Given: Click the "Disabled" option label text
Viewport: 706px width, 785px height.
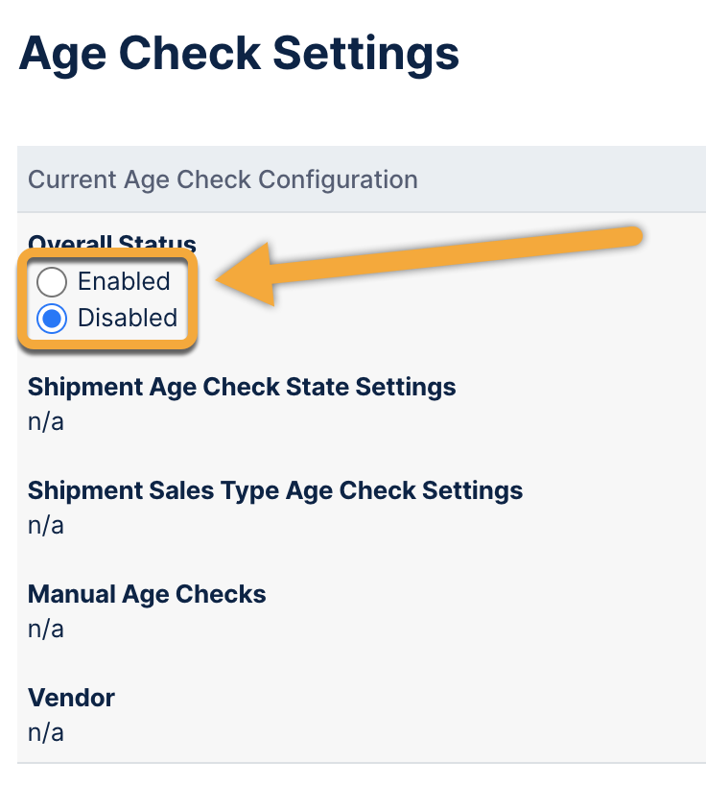Looking at the screenshot, I should (x=128, y=318).
